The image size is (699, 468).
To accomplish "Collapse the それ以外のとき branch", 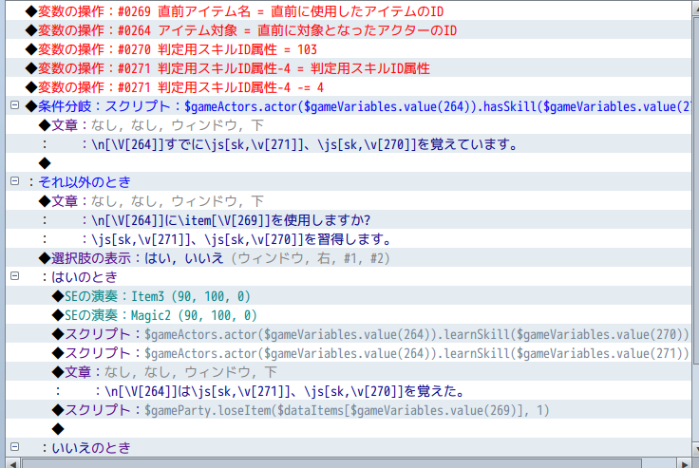I will click(x=14, y=181).
